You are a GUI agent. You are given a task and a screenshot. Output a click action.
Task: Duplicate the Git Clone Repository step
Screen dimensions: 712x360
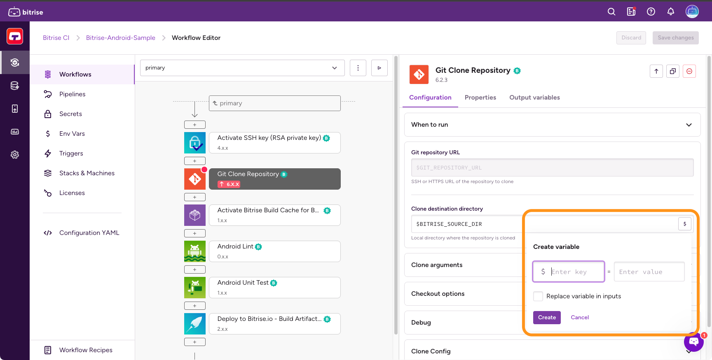673,71
